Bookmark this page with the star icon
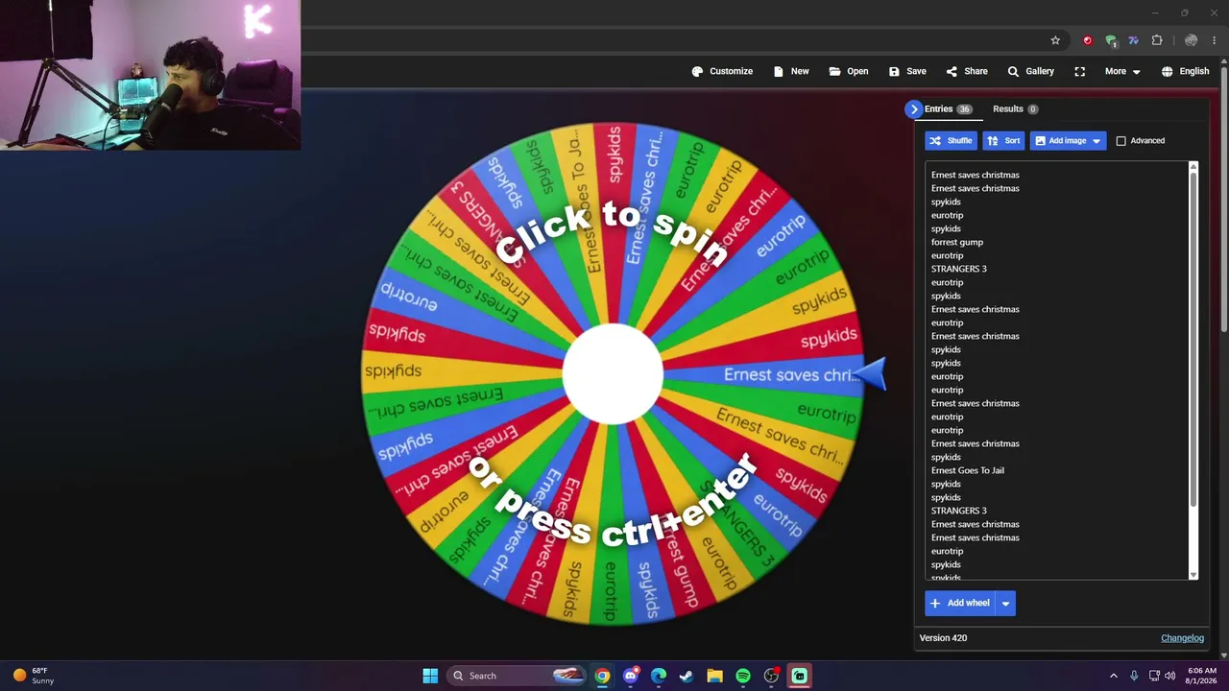The height and width of the screenshot is (691, 1229). coord(1055,40)
